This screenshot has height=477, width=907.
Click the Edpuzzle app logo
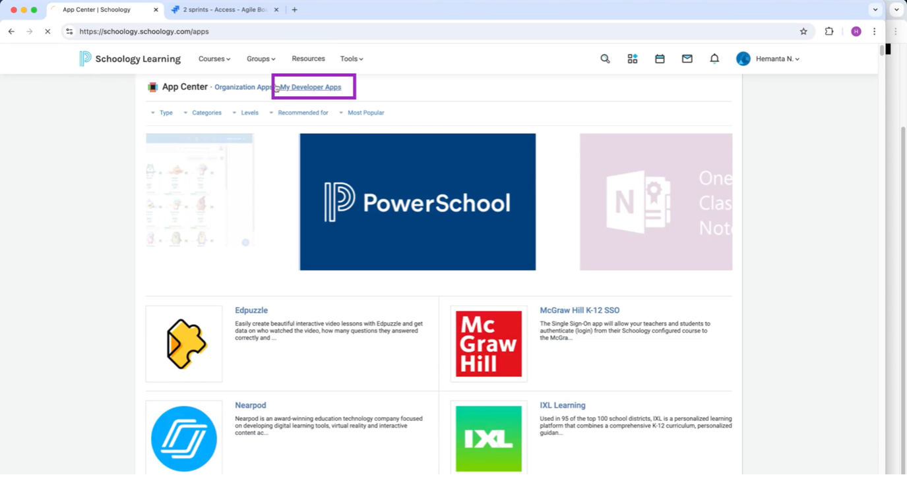click(x=184, y=344)
